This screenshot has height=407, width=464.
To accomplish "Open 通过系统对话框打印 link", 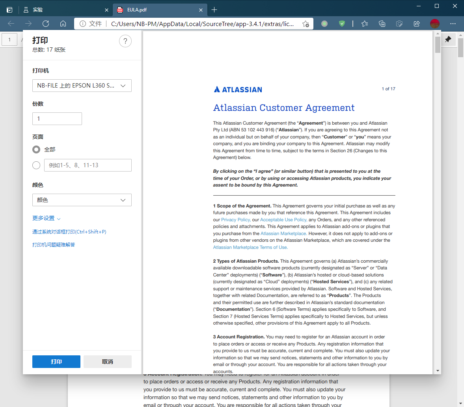I will tap(69, 232).
